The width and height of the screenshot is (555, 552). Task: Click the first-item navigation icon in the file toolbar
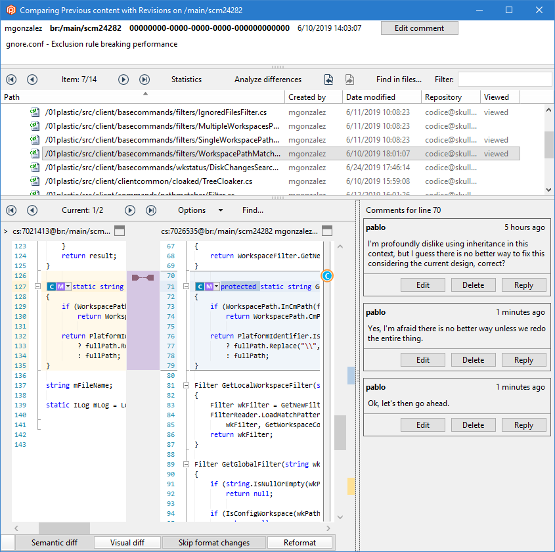[x=11, y=79]
